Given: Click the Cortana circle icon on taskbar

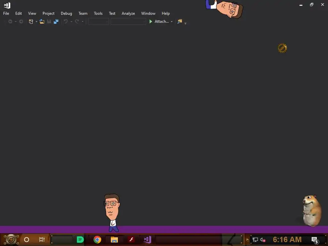Looking at the screenshot, I should pyautogui.click(x=26, y=240).
